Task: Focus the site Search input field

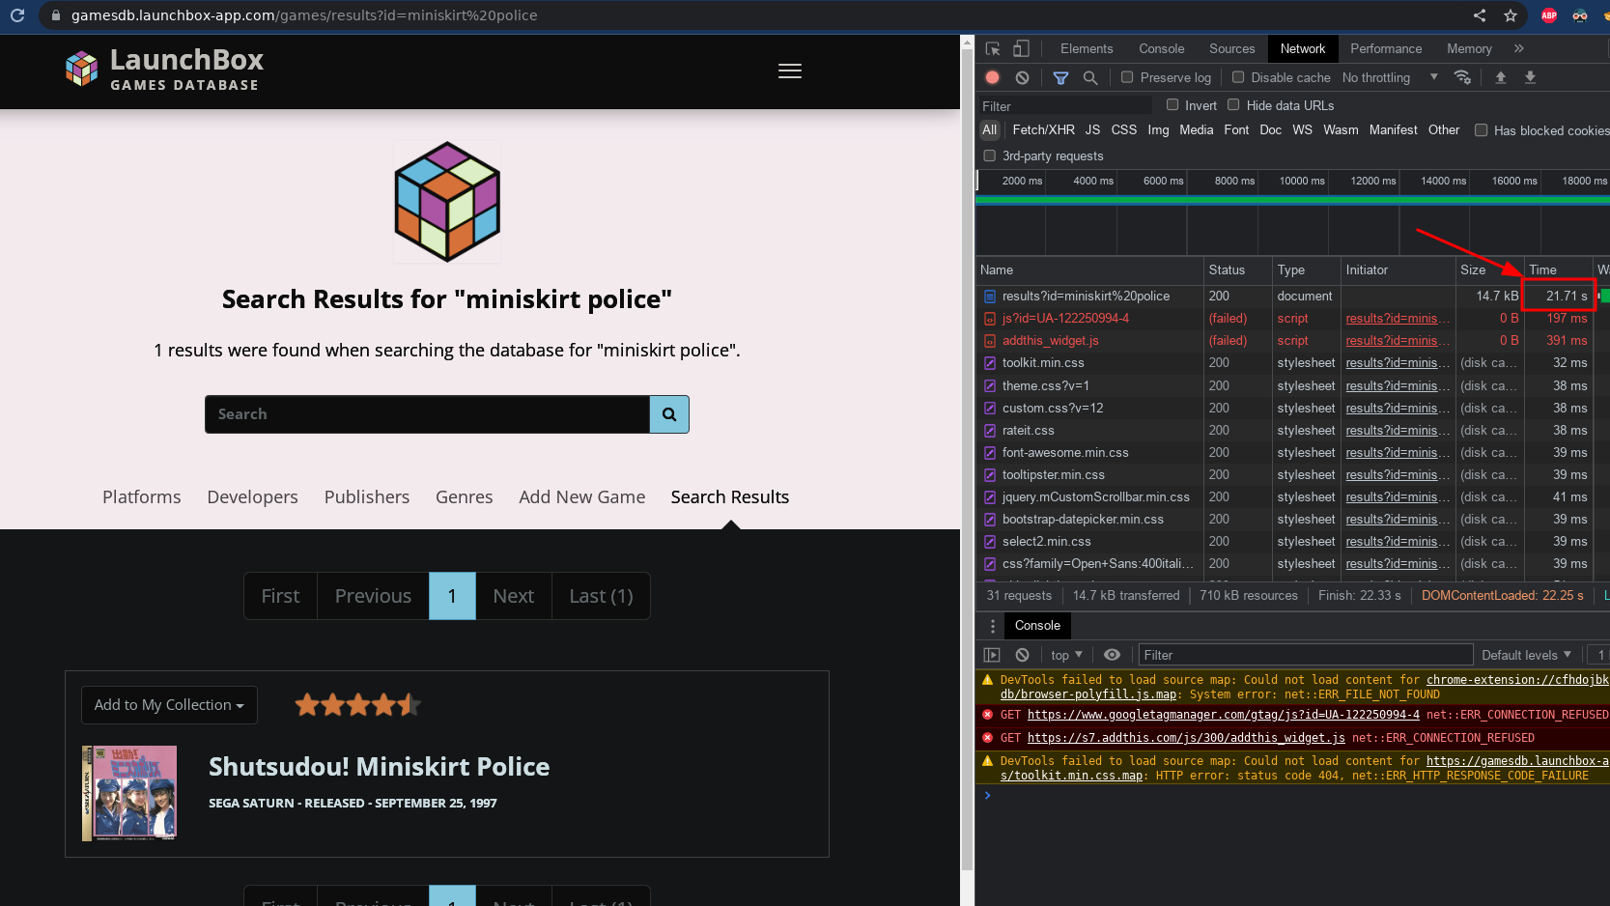Action: [x=427, y=414]
